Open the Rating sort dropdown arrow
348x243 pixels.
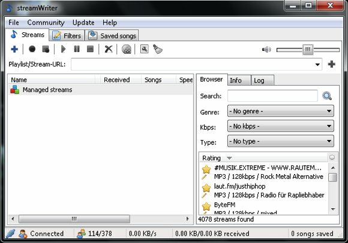coord(229,158)
